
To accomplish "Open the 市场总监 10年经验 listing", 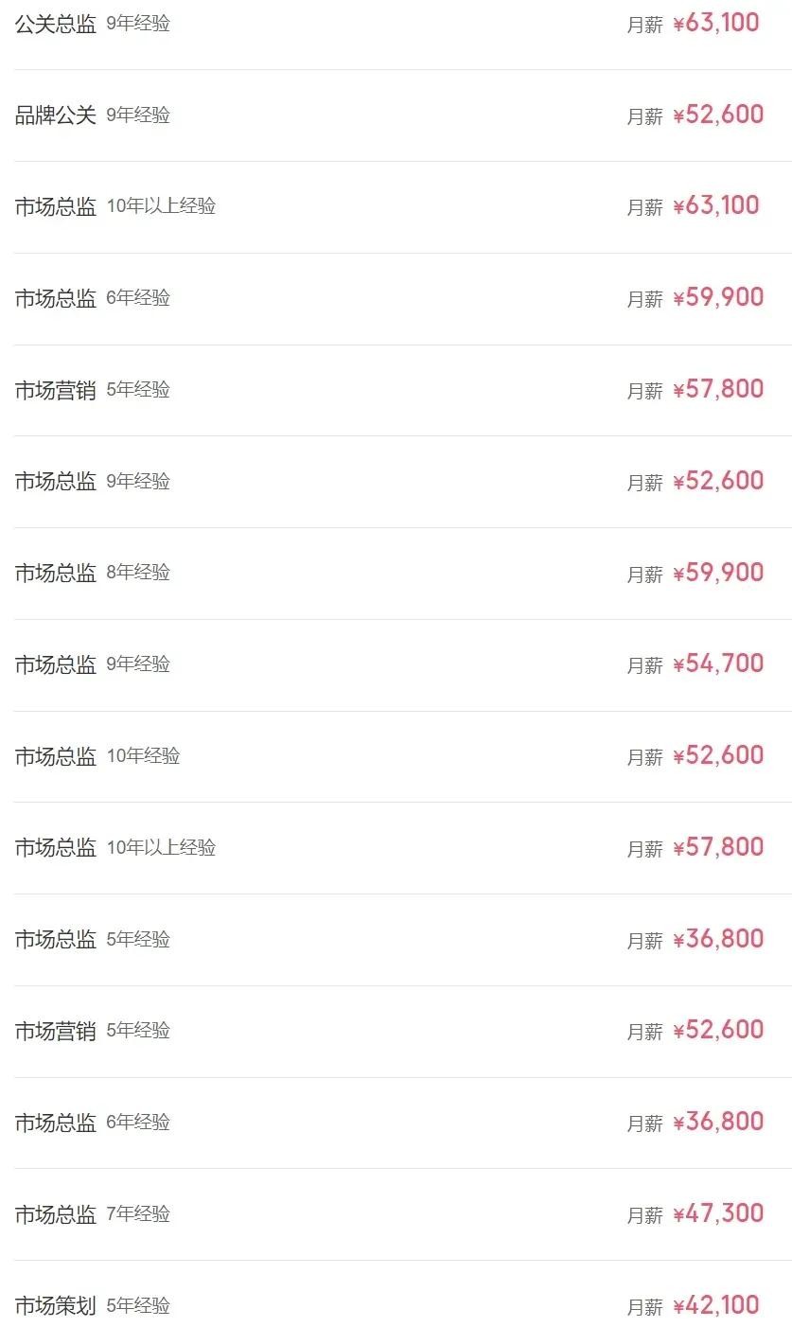I will pos(56,756).
